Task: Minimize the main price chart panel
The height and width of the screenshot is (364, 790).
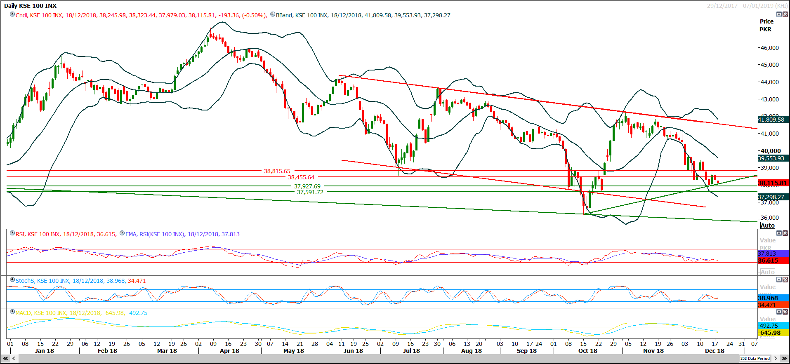Action: coord(779,14)
